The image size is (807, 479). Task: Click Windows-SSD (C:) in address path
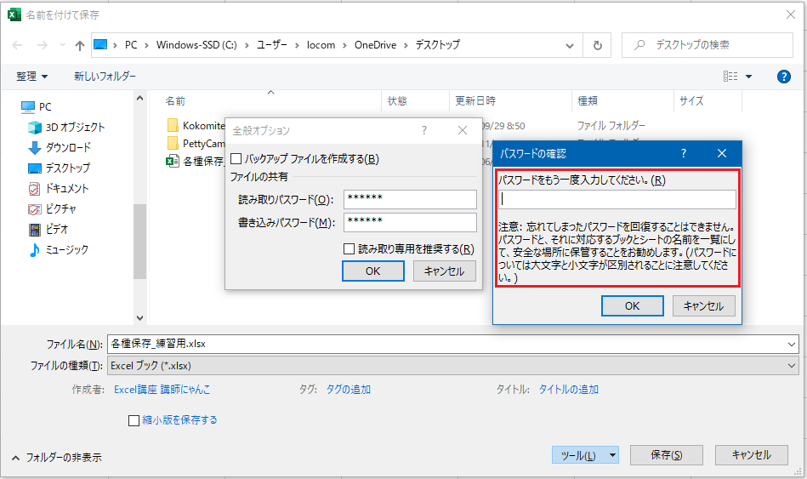click(196, 45)
